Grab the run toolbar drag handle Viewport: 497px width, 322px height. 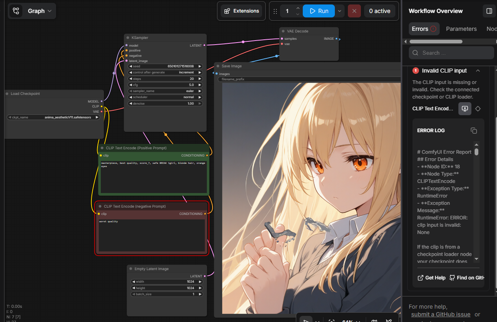tap(275, 11)
